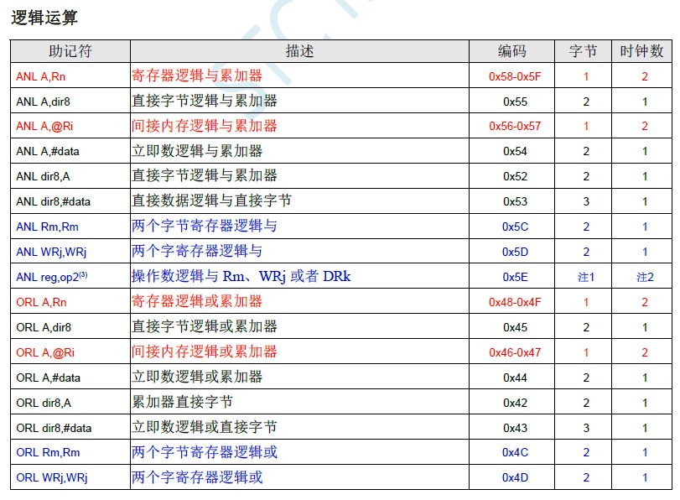Click the 0x5E encoding value
This screenshot has width=680, height=500.
pos(515,278)
